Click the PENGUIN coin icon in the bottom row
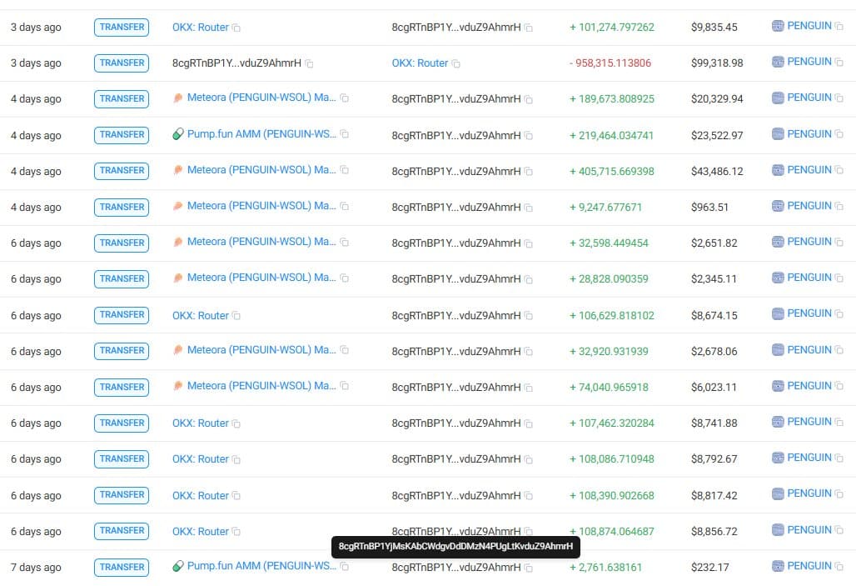 click(778, 566)
